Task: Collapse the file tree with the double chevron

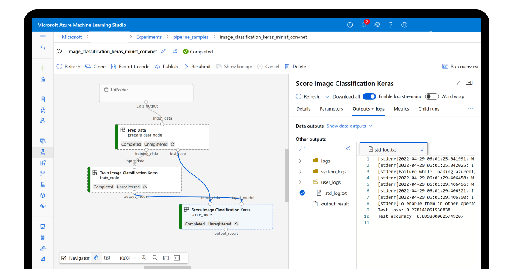Action: coord(348,148)
